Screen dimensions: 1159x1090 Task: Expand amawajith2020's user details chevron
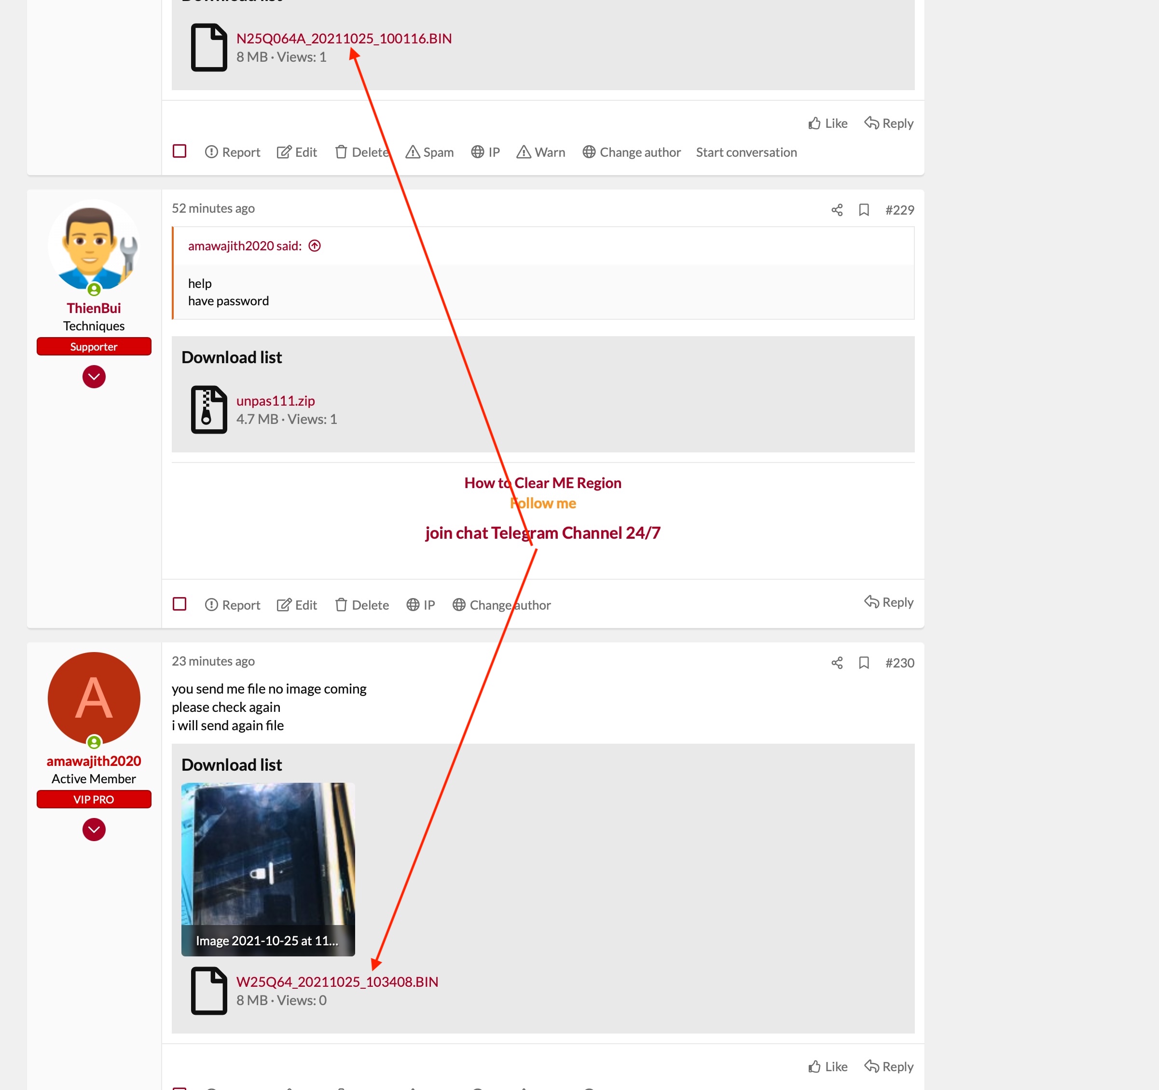click(x=94, y=830)
